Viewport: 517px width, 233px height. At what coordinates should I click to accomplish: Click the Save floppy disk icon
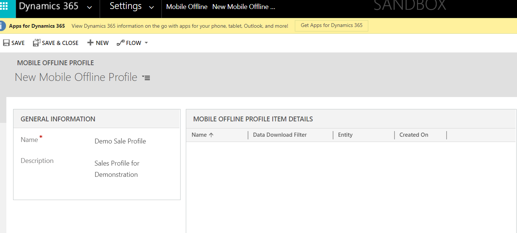(6, 43)
